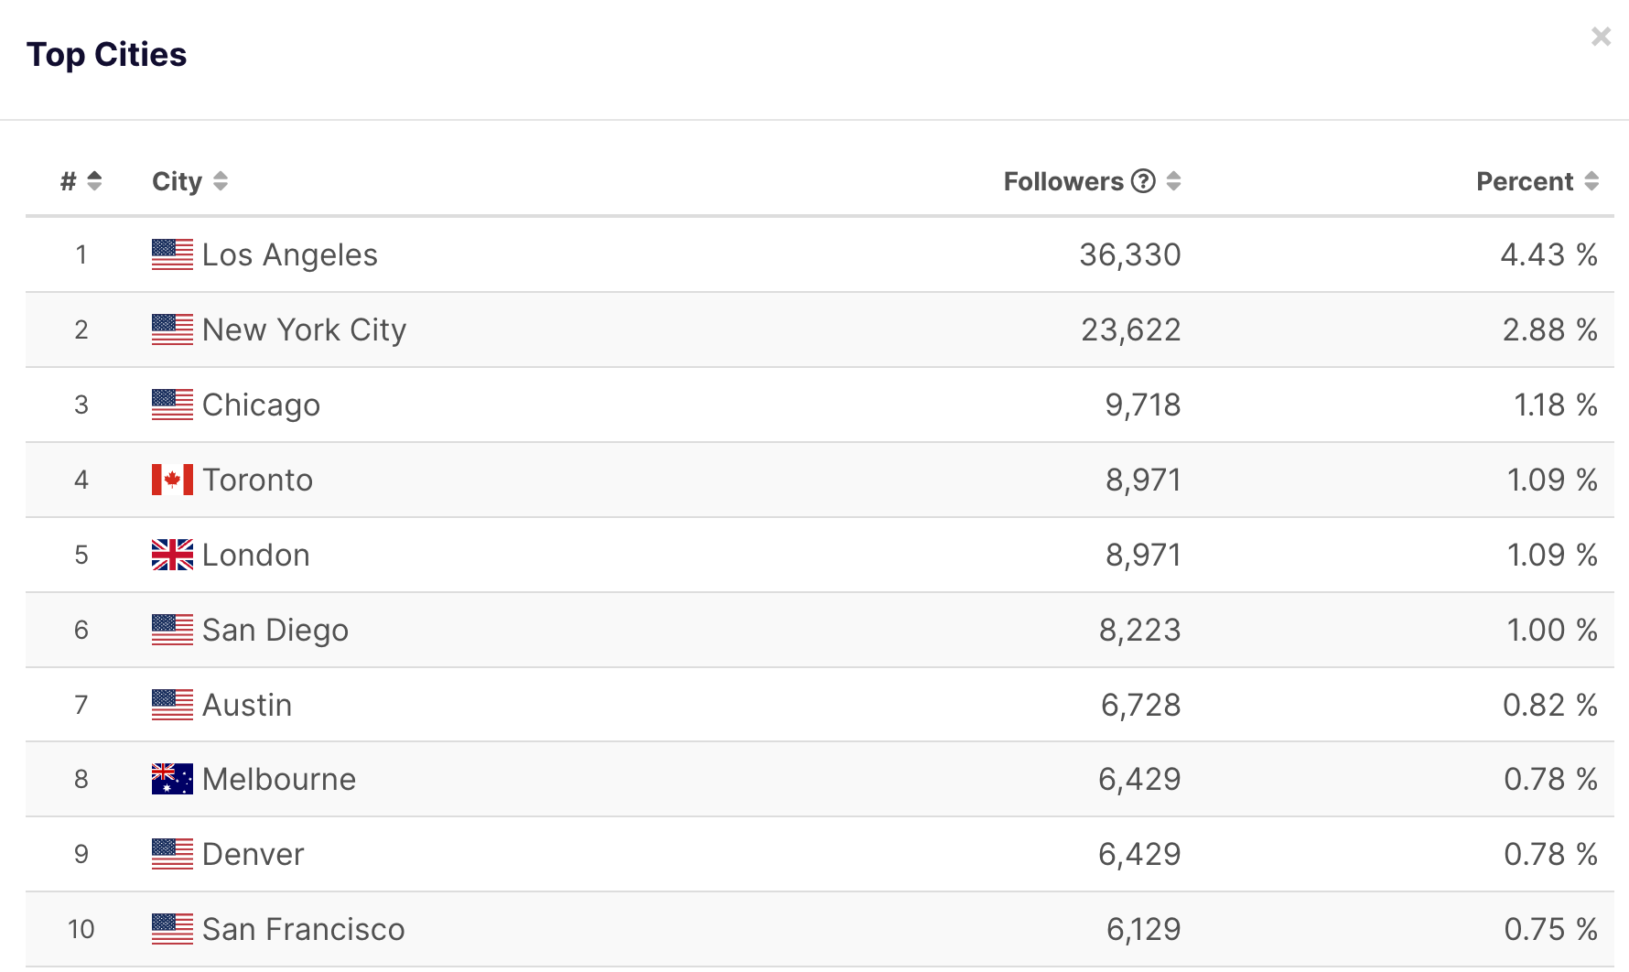Click the Followers help question-mark icon
The height and width of the screenshot is (972, 1629).
click(x=1143, y=181)
